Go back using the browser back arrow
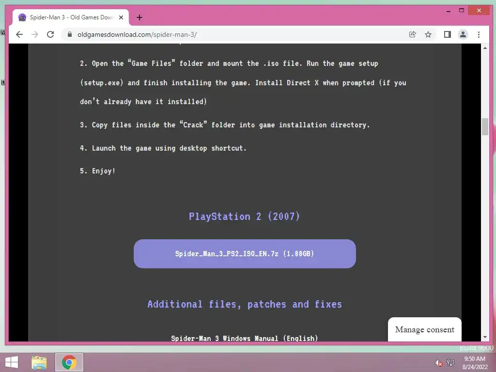Image resolution: width=496 pixels, height=372 pixels. tap(19, 34)
